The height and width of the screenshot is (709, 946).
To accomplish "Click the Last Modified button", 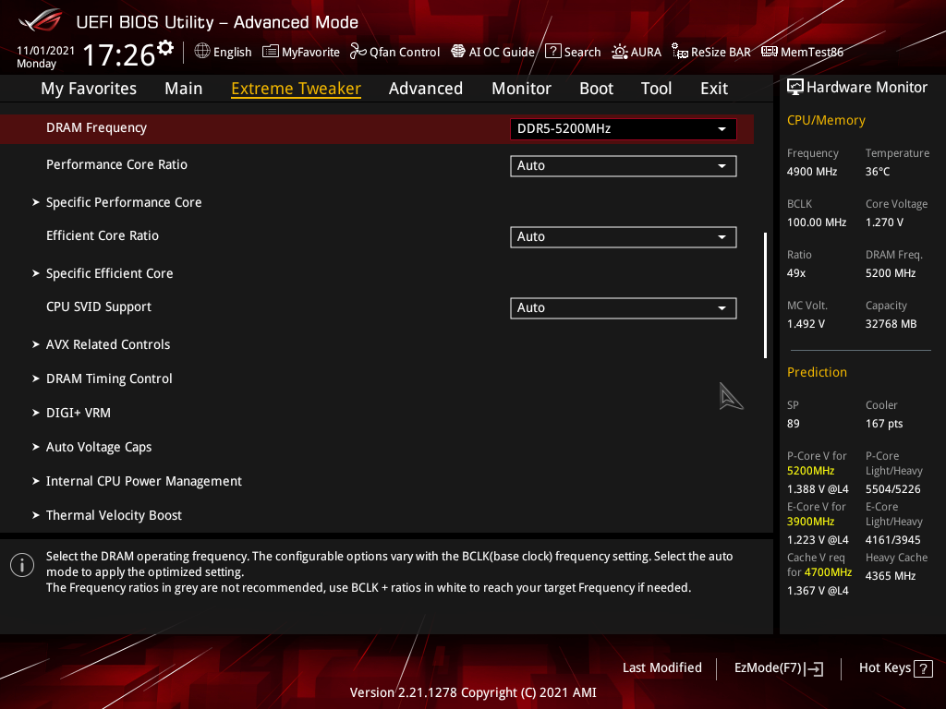I will [x=662, y=668].
